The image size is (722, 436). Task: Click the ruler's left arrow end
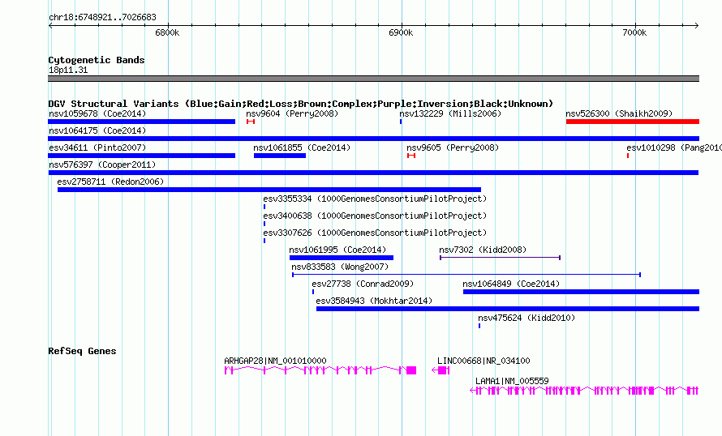coord(50,25)
